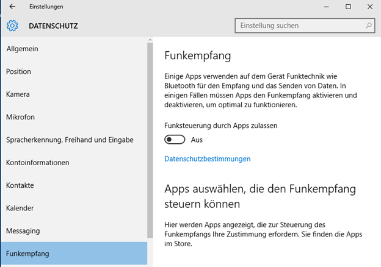Image resolution: width=381 pixels, height=267 pixels.
Task: Toggle Funksteuerung durch Apps zulassen switch
Action: (x=175, y=140)
